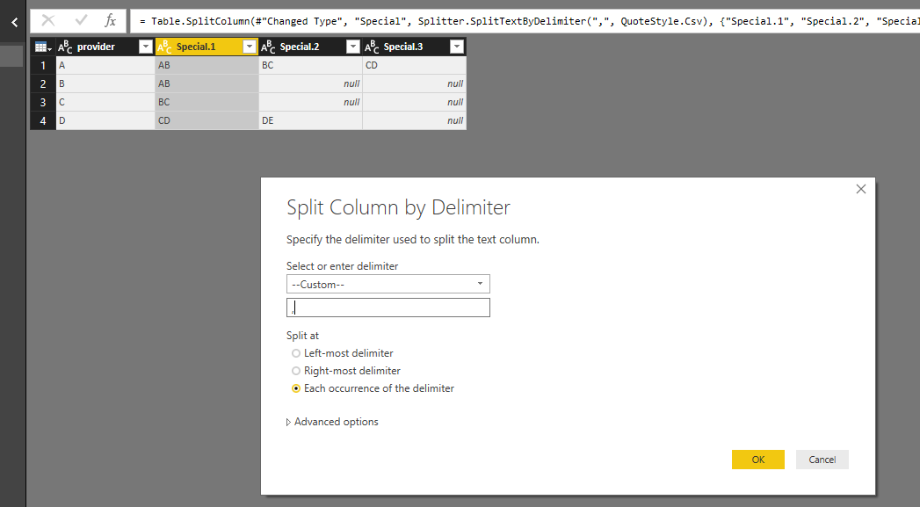
Task: Click the fx function icon
Action: tap(111, 21)
